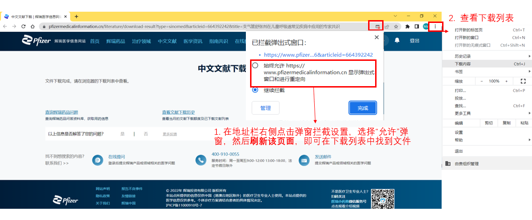Click 复制 in the edit row
The width and height of the screenshot is (532, 220).
[506, 123]
